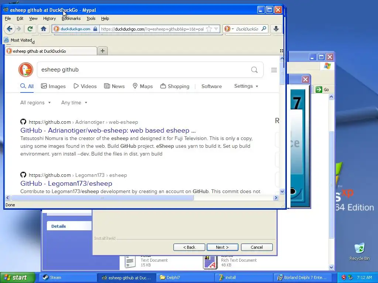The image size is (378, 283).
Task: Click horizontal scrollbar left arrow
Action: point(8,198)
